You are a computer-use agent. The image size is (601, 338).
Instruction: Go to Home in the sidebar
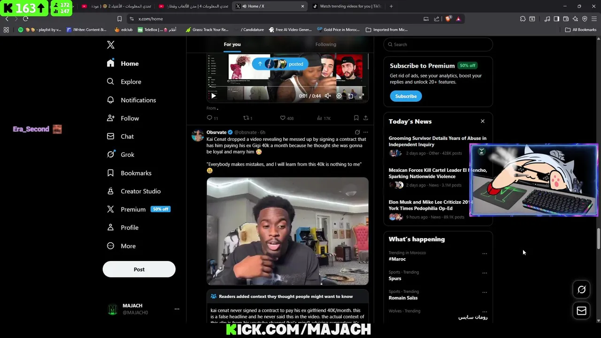click(123, 63)
